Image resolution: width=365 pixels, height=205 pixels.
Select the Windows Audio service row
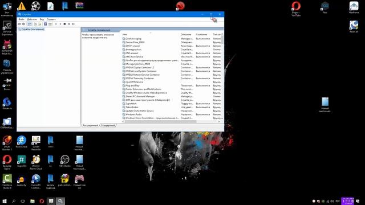[x=172, y=114]
